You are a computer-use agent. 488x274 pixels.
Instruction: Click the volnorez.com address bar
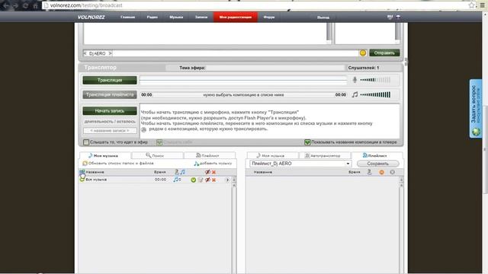point(255,5)
